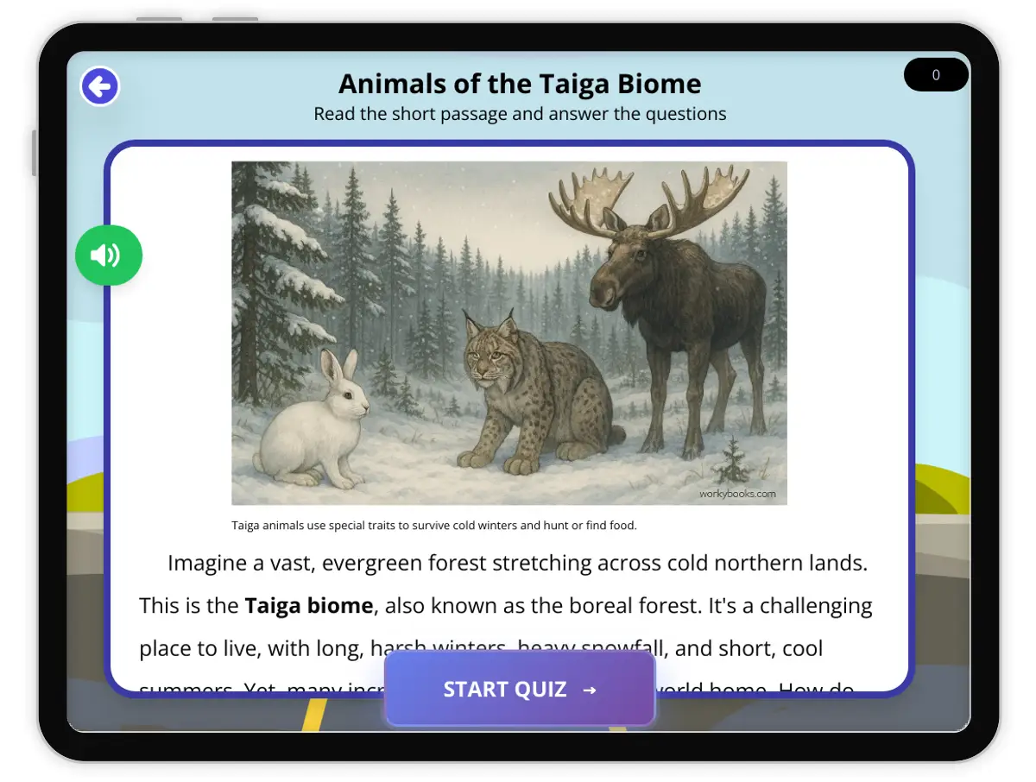Select the 'Read the short passage' subtitle
1036x782 pixels.
coord(520,114)
